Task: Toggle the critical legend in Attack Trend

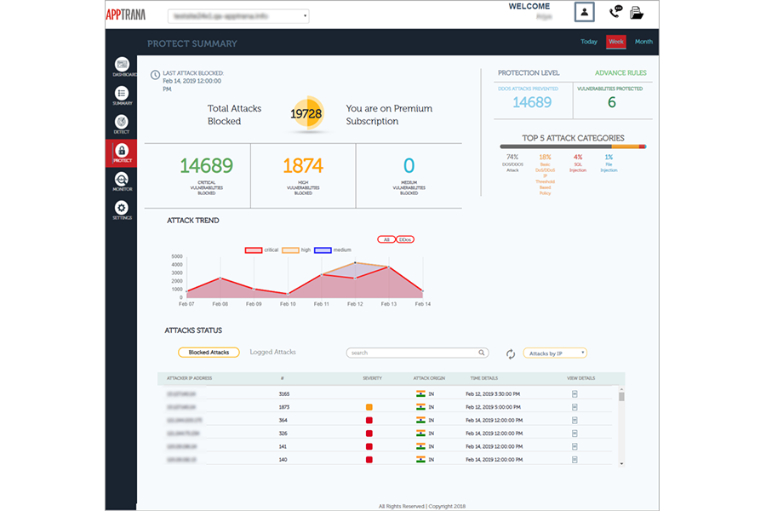Action: point(254,250)
